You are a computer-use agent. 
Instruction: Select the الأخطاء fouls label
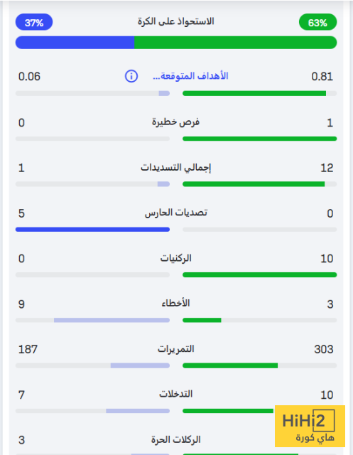pos(175,304)
